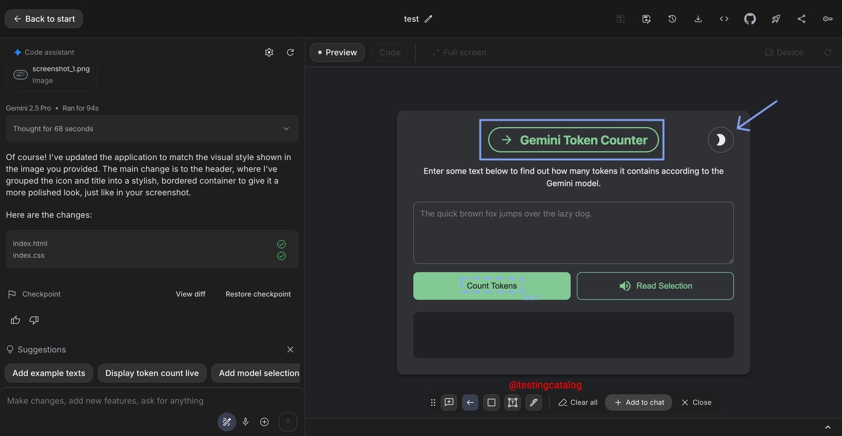Open the GitHub integration

click(x=750, y=18)
